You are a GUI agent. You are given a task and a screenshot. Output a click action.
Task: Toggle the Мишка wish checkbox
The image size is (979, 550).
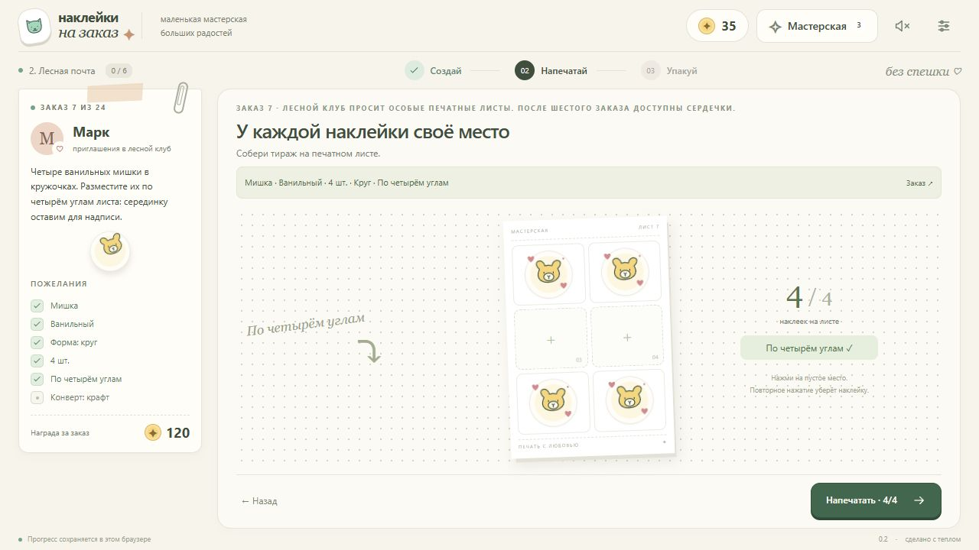tap(37, 306)
